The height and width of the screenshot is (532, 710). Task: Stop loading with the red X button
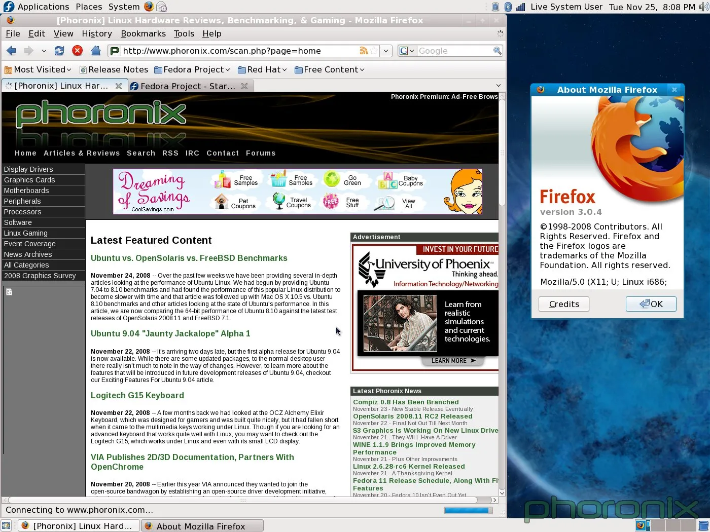click(77, 51)
